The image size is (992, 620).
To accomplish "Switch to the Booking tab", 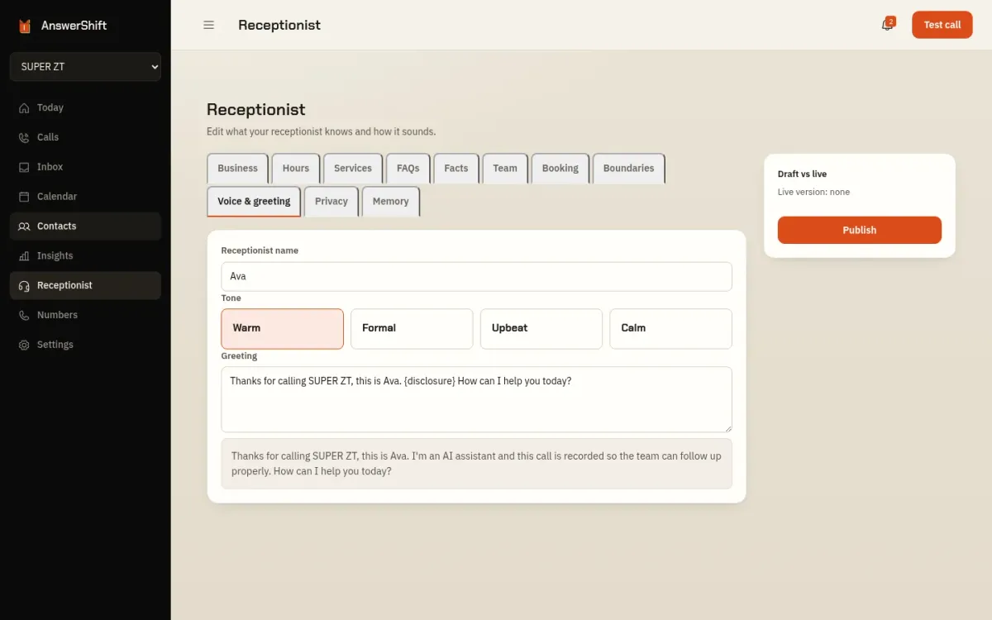I will tap(560, 169).
